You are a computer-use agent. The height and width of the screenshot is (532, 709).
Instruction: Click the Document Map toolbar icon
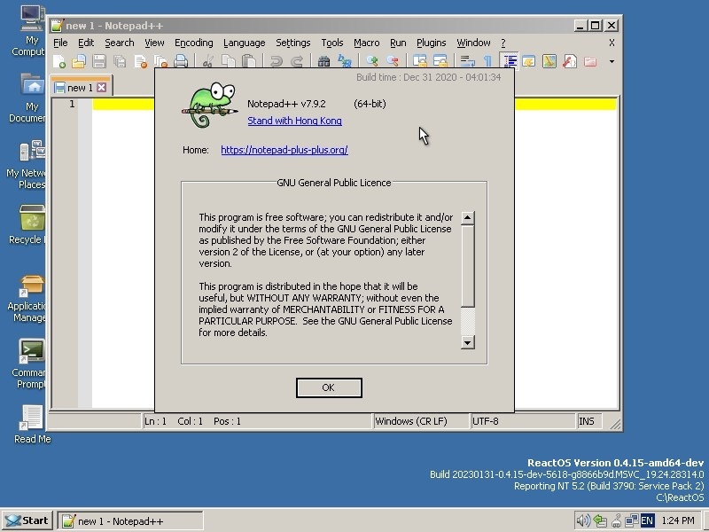point(549,61)
